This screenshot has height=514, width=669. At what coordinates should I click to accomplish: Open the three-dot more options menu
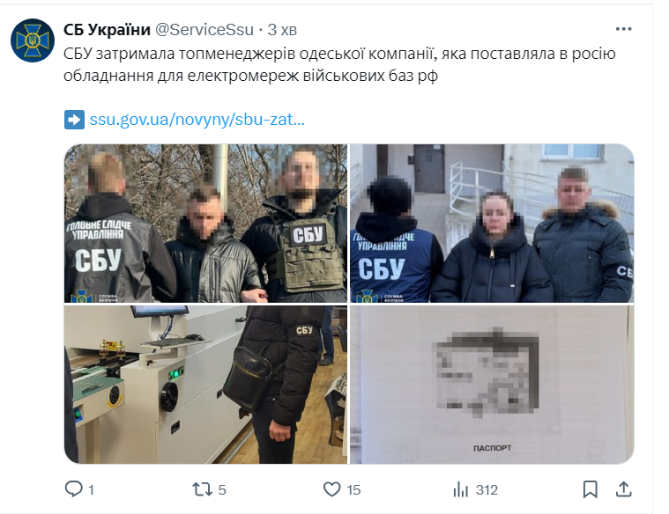pos(623,29)
